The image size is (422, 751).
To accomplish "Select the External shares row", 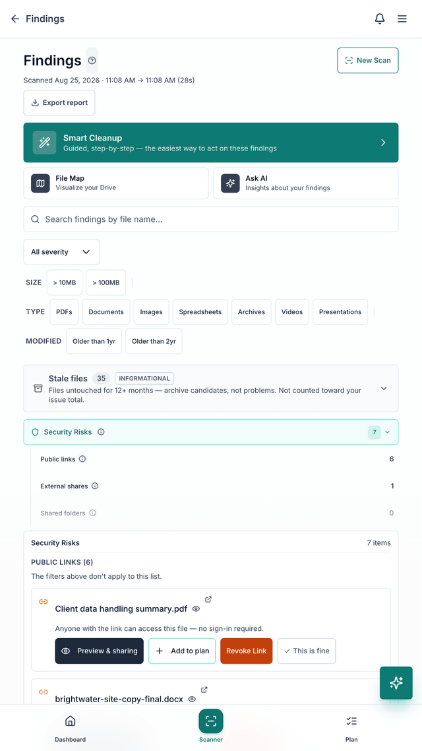I will click(x=217, y=486).
